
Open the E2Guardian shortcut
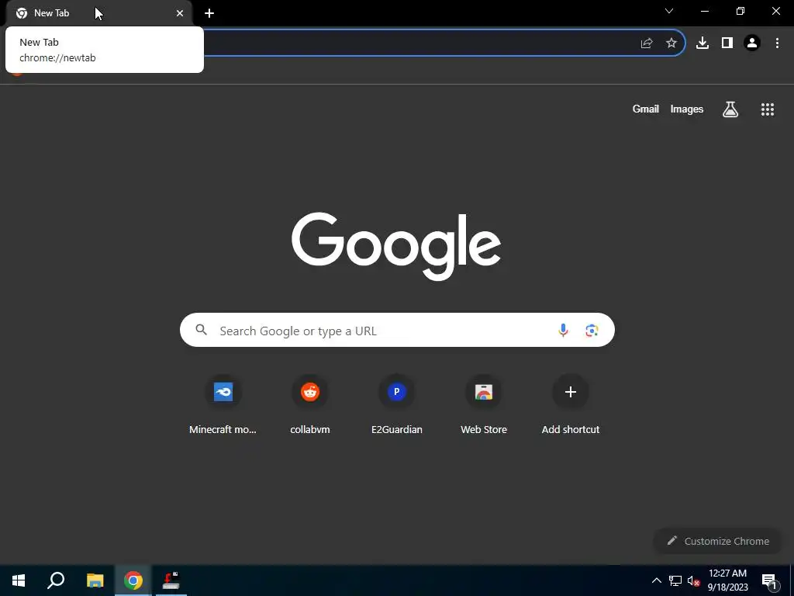[397, 405]
